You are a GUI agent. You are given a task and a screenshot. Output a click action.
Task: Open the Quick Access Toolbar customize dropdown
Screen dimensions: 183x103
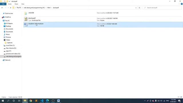[x=9, y=1]
